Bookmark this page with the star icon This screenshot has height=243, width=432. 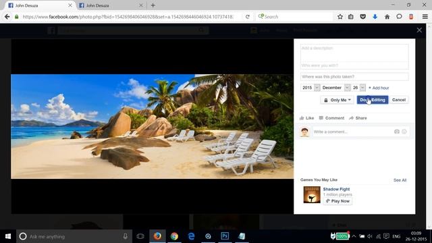coord(340,17)
